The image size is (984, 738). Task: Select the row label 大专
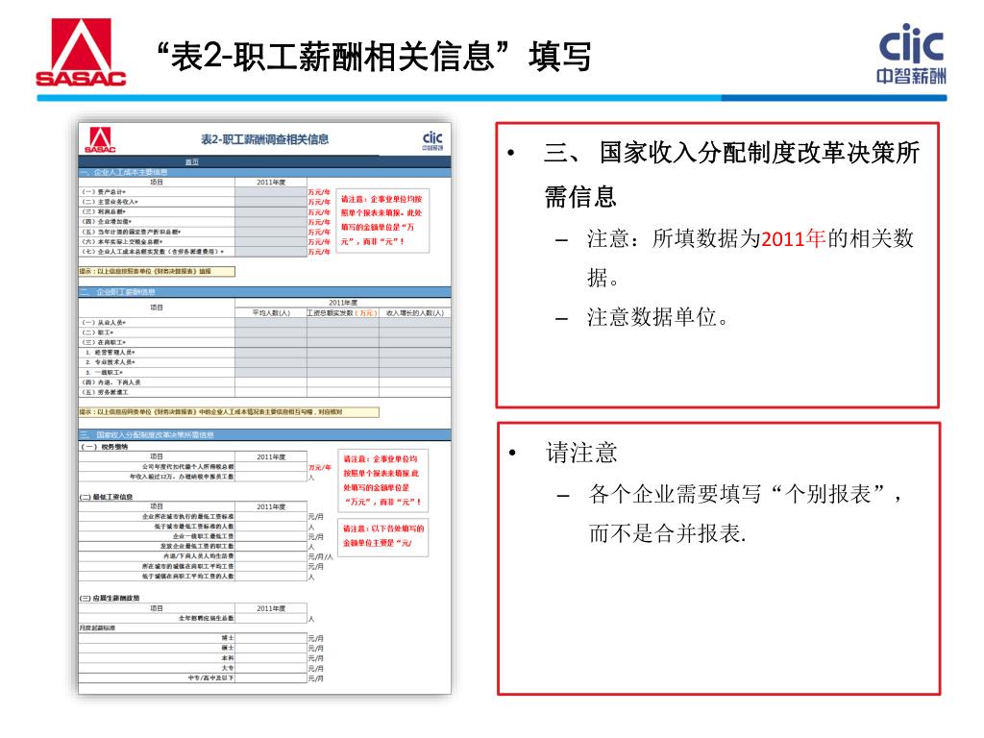[228, 669]
